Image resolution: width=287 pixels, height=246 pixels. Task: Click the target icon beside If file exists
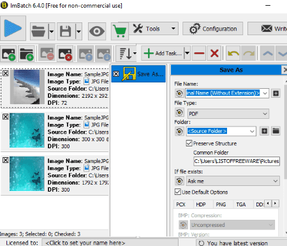pos(179,181)
